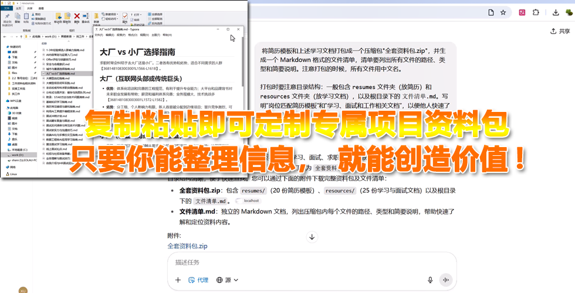Toggle the Agent (代理) mode button
Screen dimensions: 575x293
198,280
